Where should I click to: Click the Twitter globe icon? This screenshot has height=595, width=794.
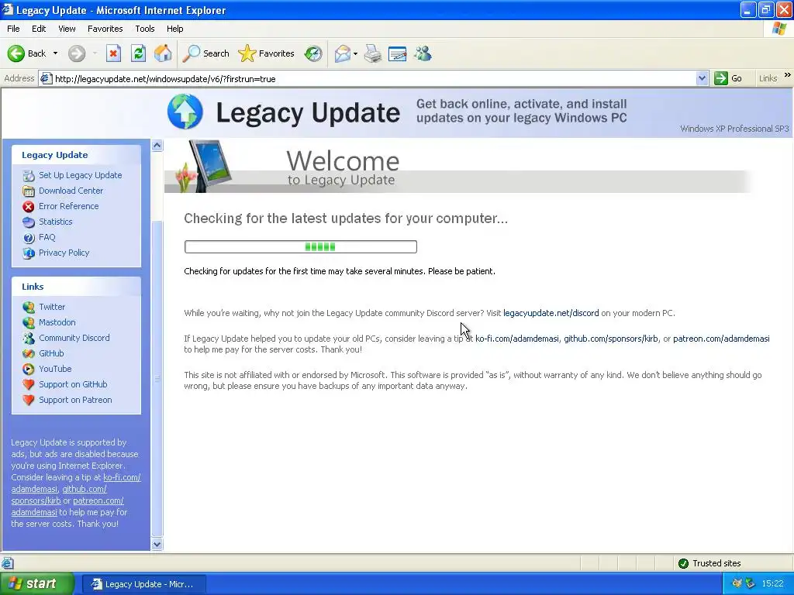29,307
